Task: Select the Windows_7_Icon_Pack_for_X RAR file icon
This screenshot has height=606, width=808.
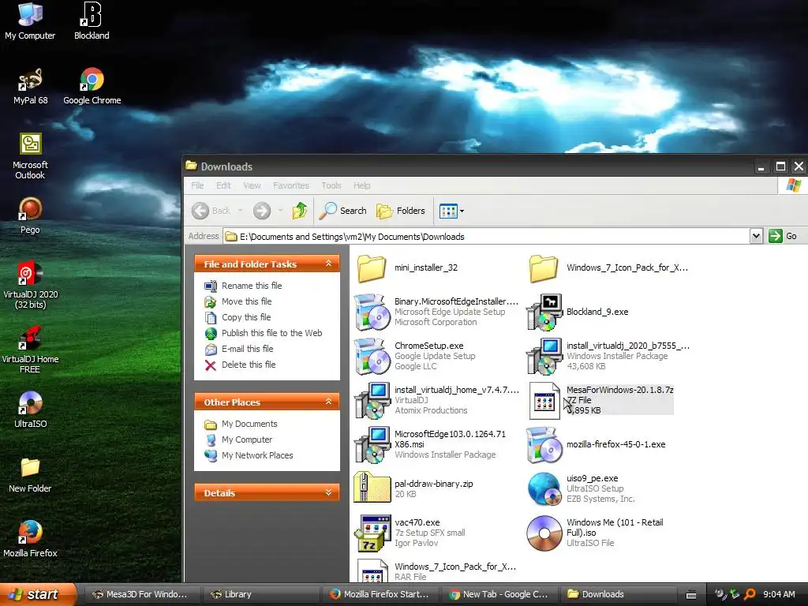Action: [372, 571]
